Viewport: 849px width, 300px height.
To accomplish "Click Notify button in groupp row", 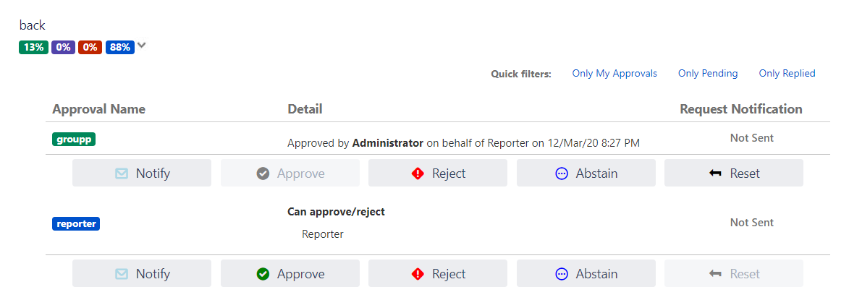I will point(142,173).
